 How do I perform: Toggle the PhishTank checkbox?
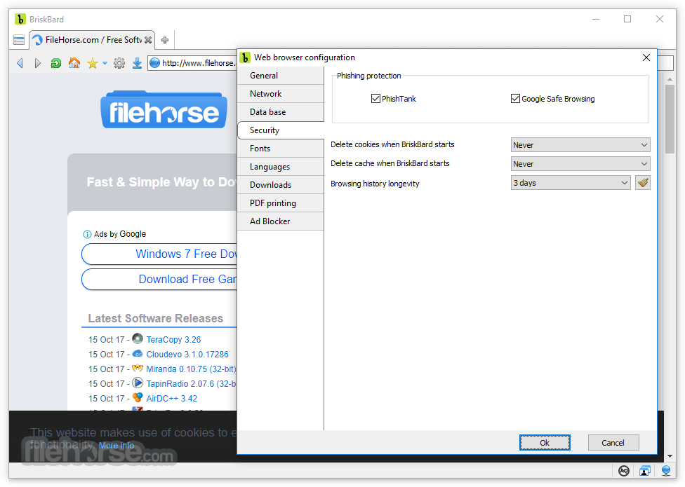pos(375,99)
